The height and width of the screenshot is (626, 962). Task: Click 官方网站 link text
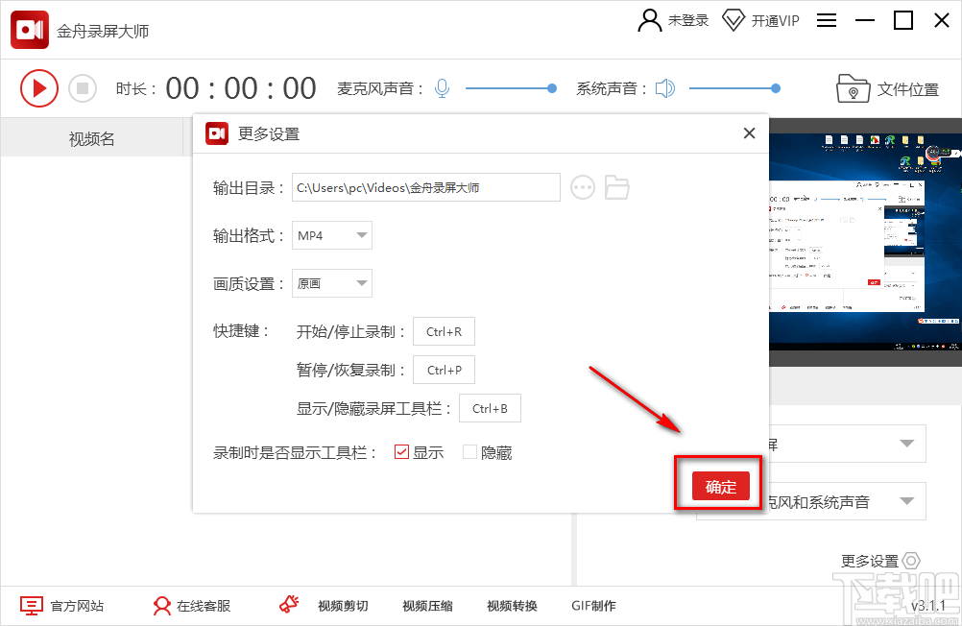[77, 606]
